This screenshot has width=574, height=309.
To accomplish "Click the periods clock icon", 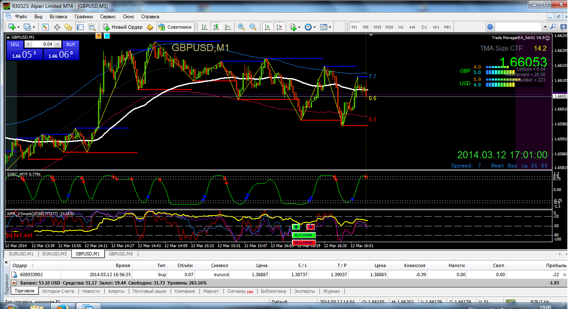I will [308, 27].
